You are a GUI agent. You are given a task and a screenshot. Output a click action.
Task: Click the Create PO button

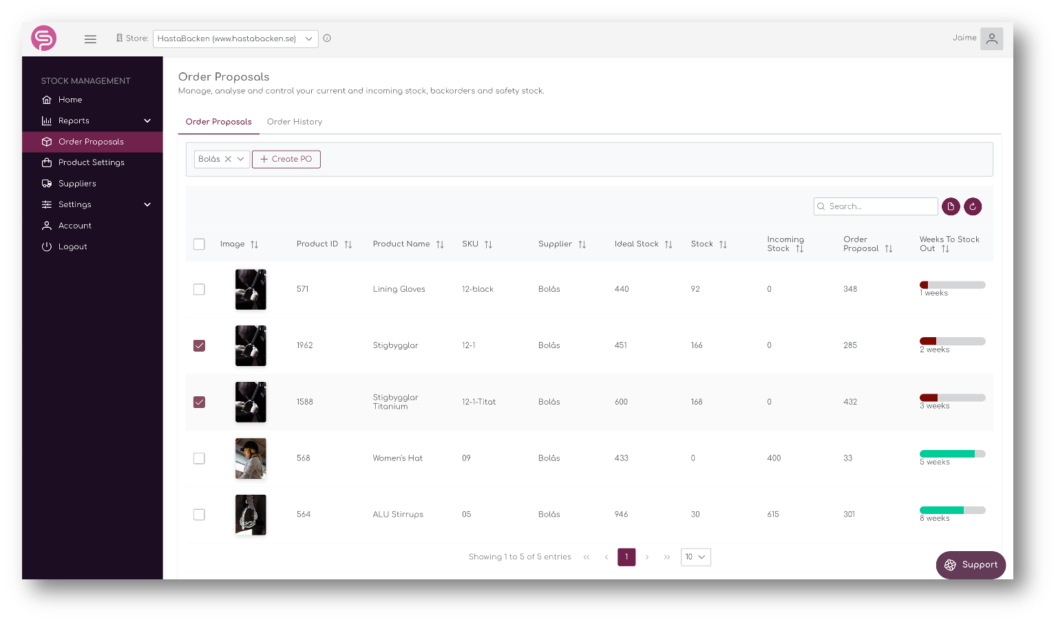pos(286,159)
